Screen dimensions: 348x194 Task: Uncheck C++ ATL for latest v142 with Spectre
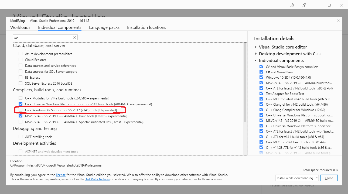click(261, 131)
